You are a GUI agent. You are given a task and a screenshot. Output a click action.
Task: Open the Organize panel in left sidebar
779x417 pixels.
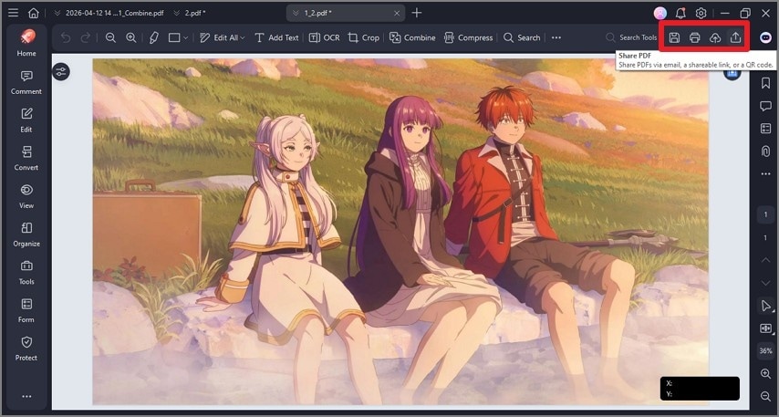pos(26,235)
